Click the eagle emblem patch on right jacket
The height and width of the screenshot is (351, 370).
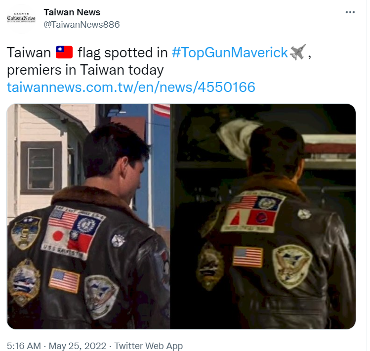tap(292, 266)
